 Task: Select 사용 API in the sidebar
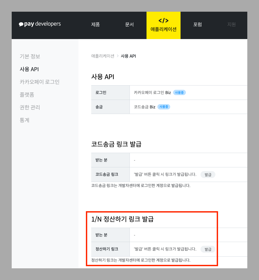tap(29, 69)
